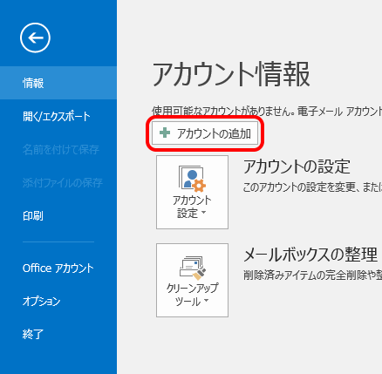Click the アカウントの追加 button
This screenshot has width=382, height=374.
coord(205,133)
